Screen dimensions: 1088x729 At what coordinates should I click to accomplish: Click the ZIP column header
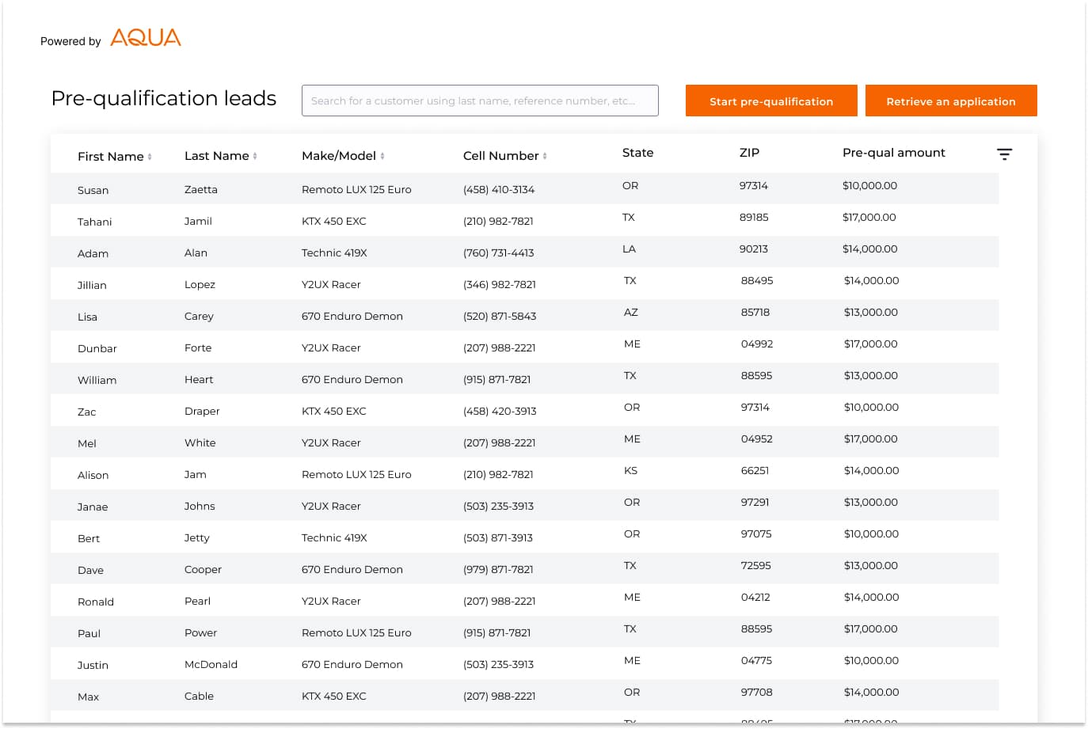pyautogui.click(x=749, y=153)
